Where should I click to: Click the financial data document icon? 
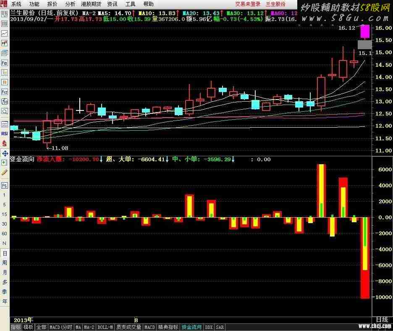(x=4, y=73)
